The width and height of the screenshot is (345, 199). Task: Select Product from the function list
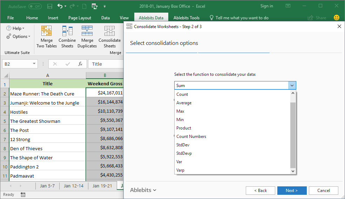[232, 128]
